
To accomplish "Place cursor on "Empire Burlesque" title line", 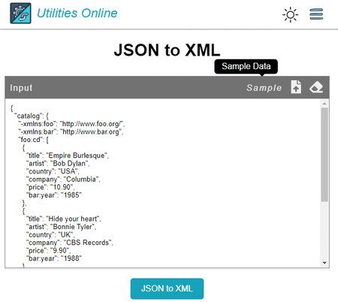I will 68,156.
